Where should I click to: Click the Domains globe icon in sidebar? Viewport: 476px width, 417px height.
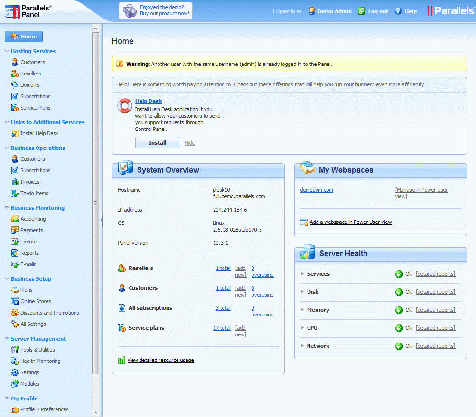[x=15, y=85]
